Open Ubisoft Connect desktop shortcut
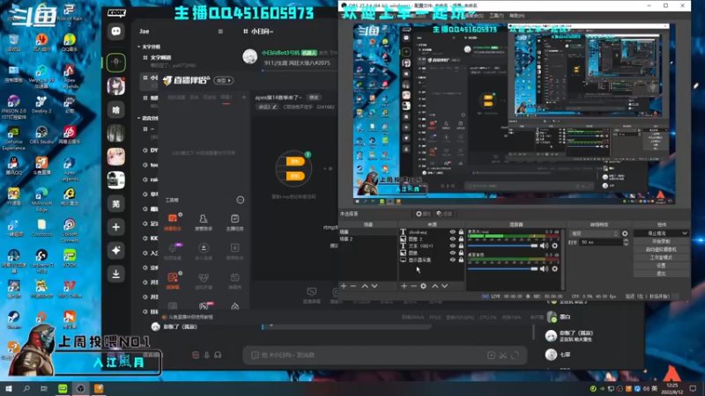 (70, 231)
